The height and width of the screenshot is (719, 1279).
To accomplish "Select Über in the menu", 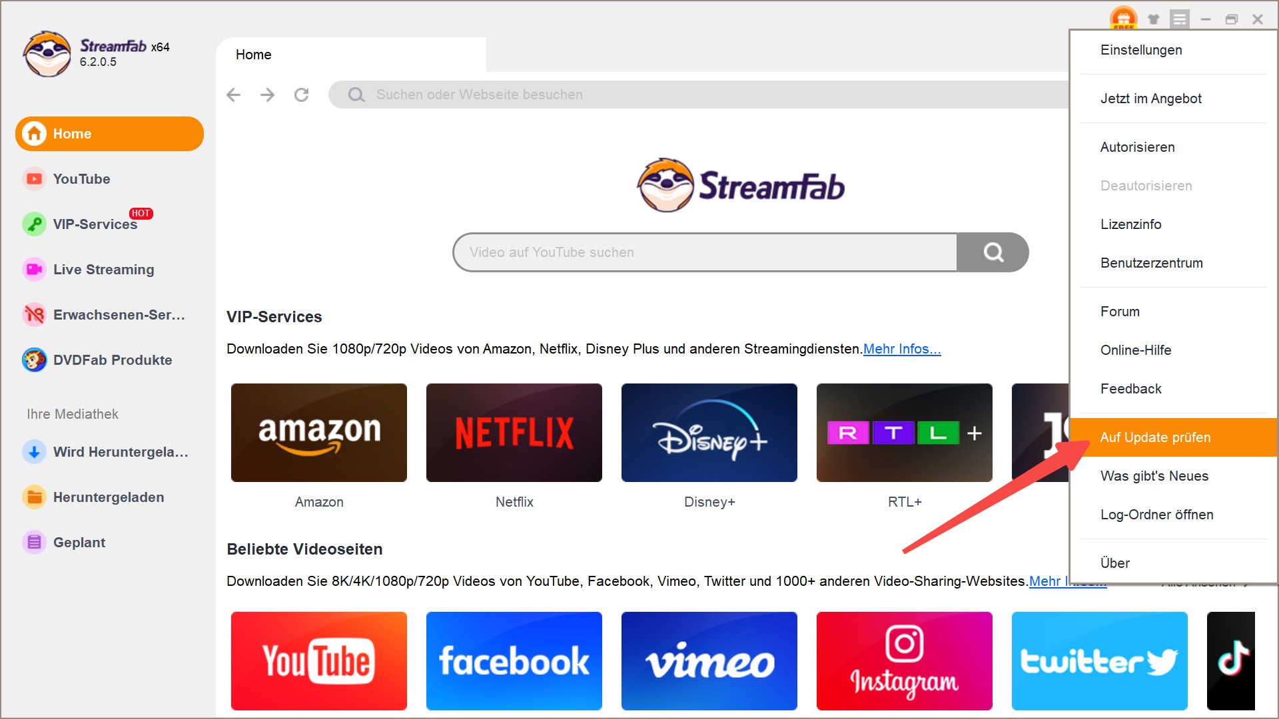I will (x=1174, y=563).
